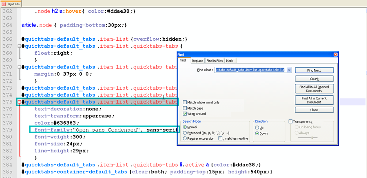Close the Find dialog with the X
The height and width of the screenshot is (178, 367).
pyautogui.click(x=335, y=55)
